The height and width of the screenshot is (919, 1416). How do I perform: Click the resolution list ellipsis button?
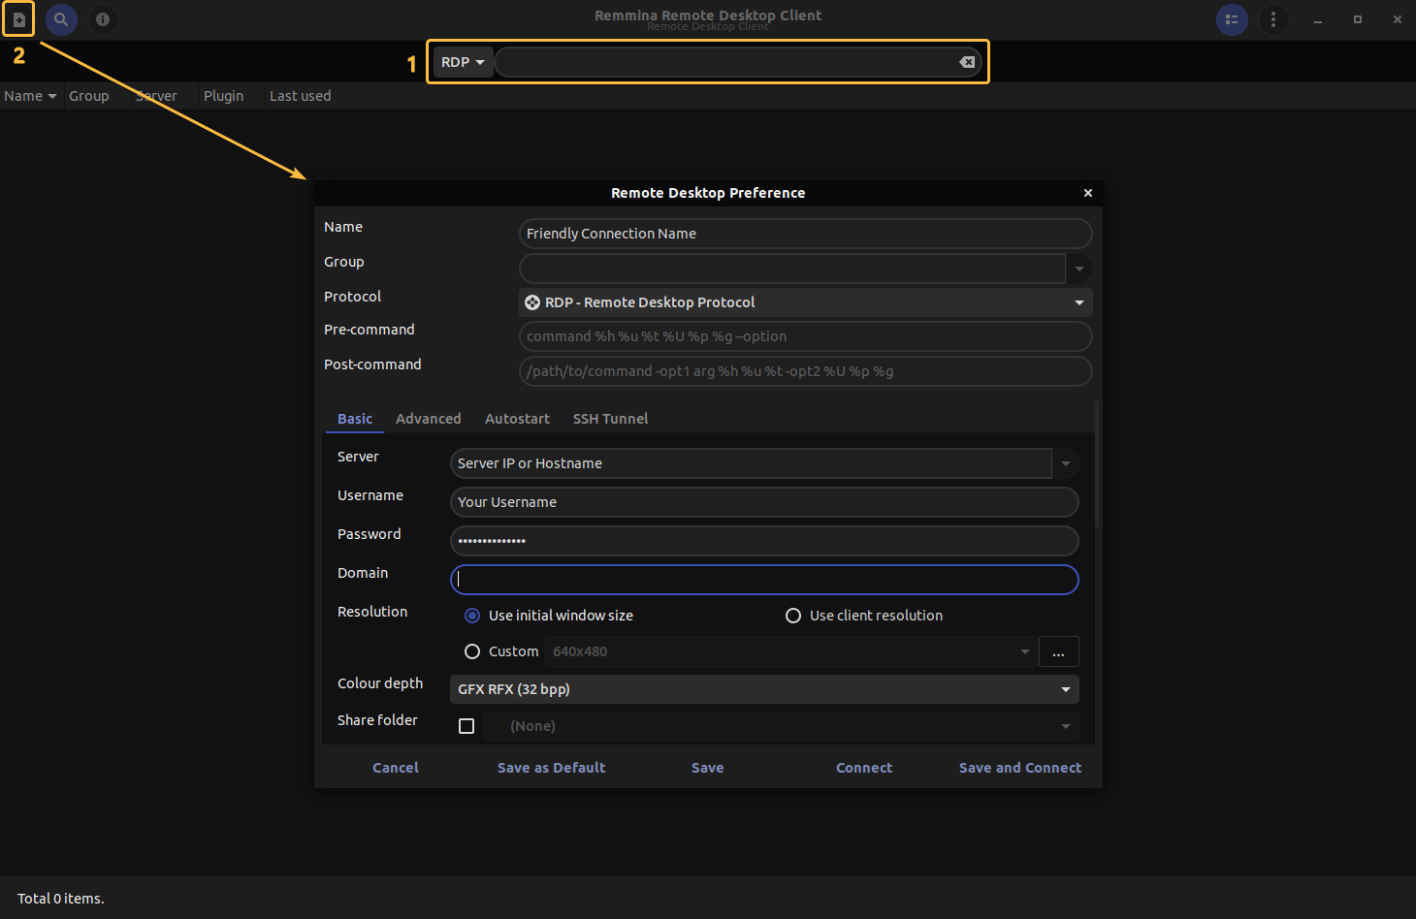click(1059, 651)
